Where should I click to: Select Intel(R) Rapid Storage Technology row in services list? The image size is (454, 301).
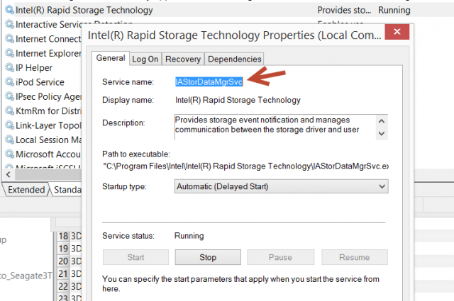coord(228,10)
